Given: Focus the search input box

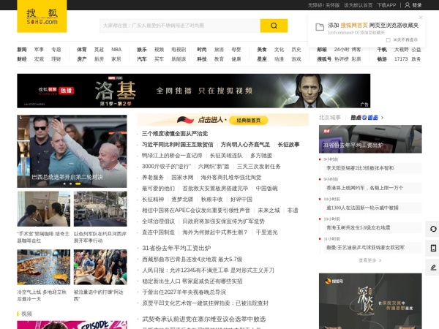Looking at the screenshot, I should (x=180, y=26).
